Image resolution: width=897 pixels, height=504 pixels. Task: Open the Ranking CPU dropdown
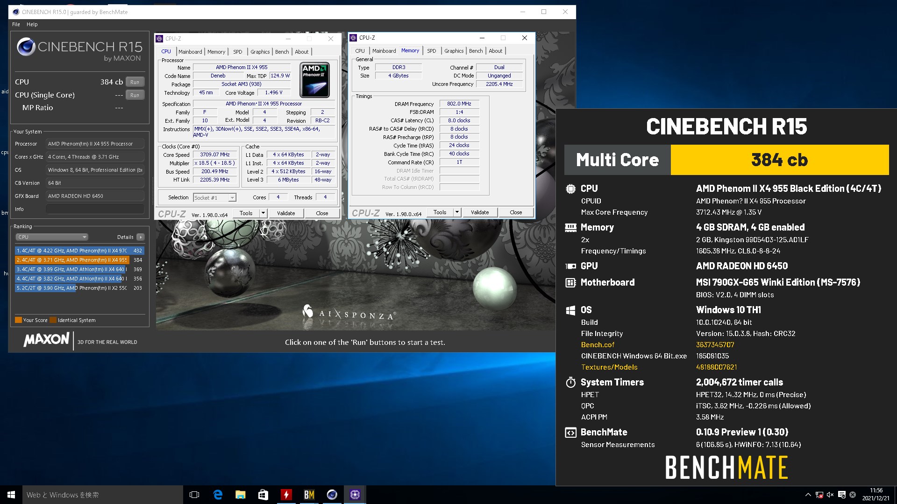tap(52, 237)
